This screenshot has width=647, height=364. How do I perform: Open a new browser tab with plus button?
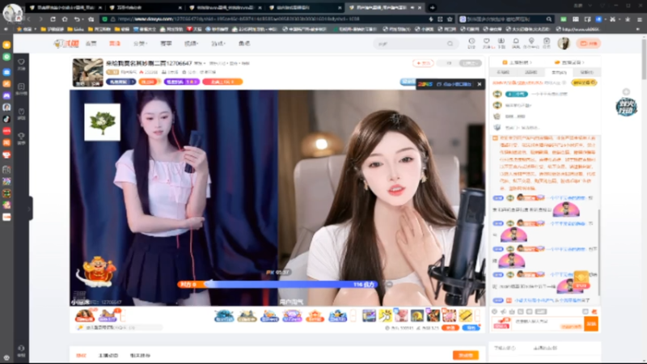(432, 7)
